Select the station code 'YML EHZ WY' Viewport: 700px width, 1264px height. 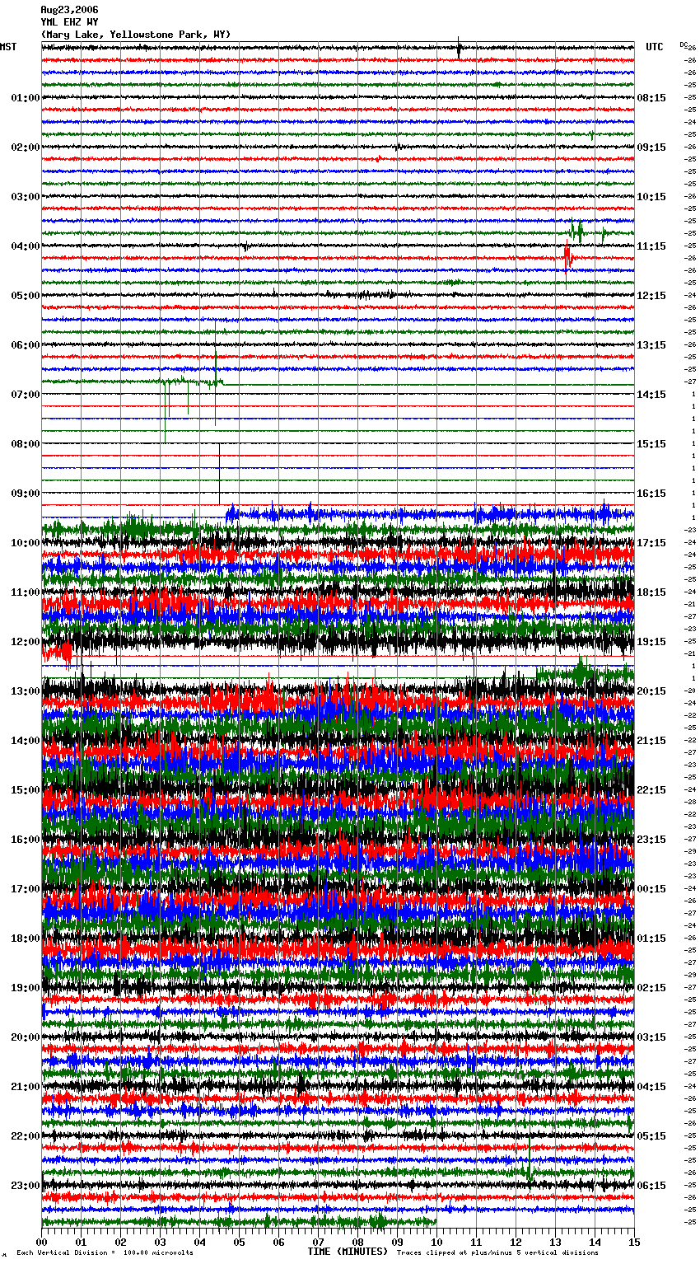click(x=69, y=22)
